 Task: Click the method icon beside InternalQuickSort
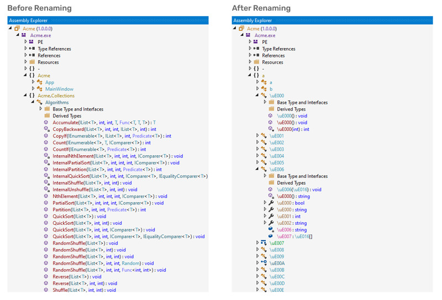(x=46, y=176)
